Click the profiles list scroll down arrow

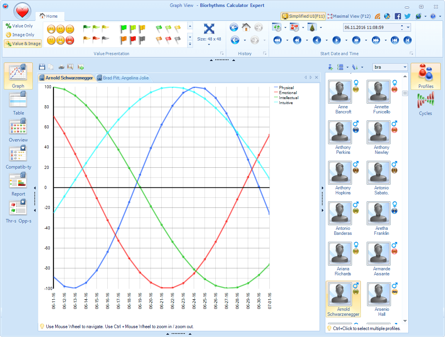[x=405, y=321]
